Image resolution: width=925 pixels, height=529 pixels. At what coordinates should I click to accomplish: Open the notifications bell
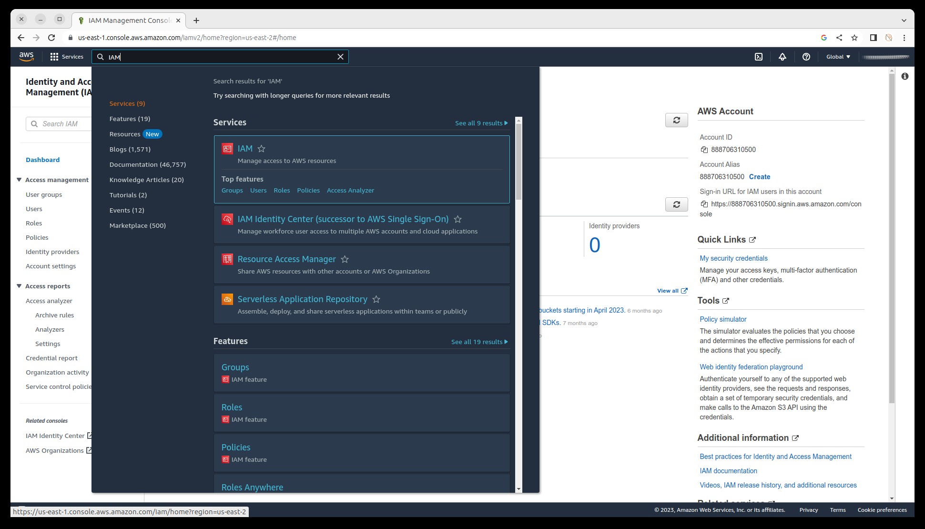tap(783, 57)
